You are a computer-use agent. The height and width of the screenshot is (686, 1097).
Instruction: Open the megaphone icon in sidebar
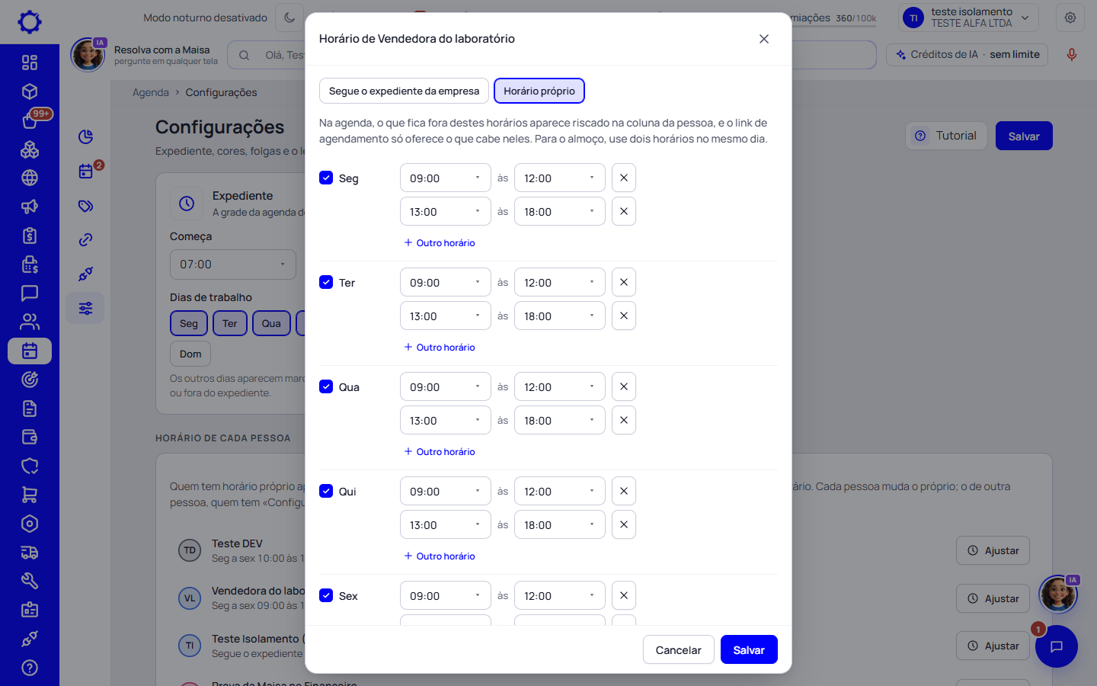(x=30, y=207)
